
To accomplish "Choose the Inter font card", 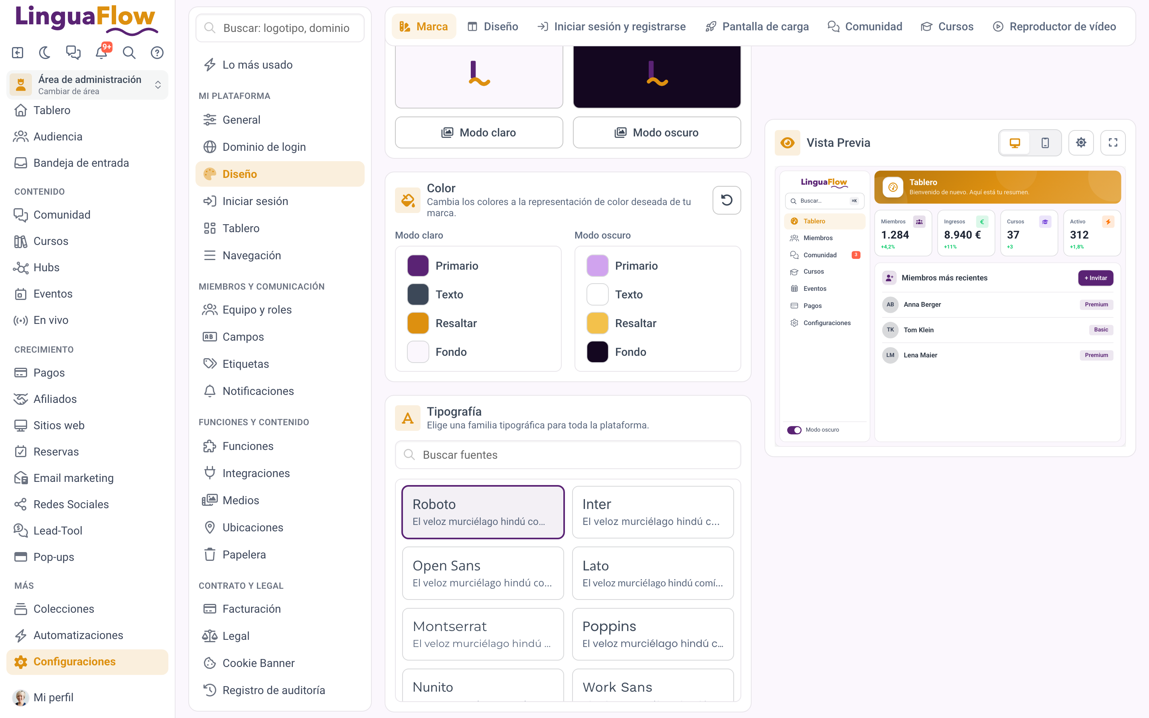I will (x=653, y=512).
